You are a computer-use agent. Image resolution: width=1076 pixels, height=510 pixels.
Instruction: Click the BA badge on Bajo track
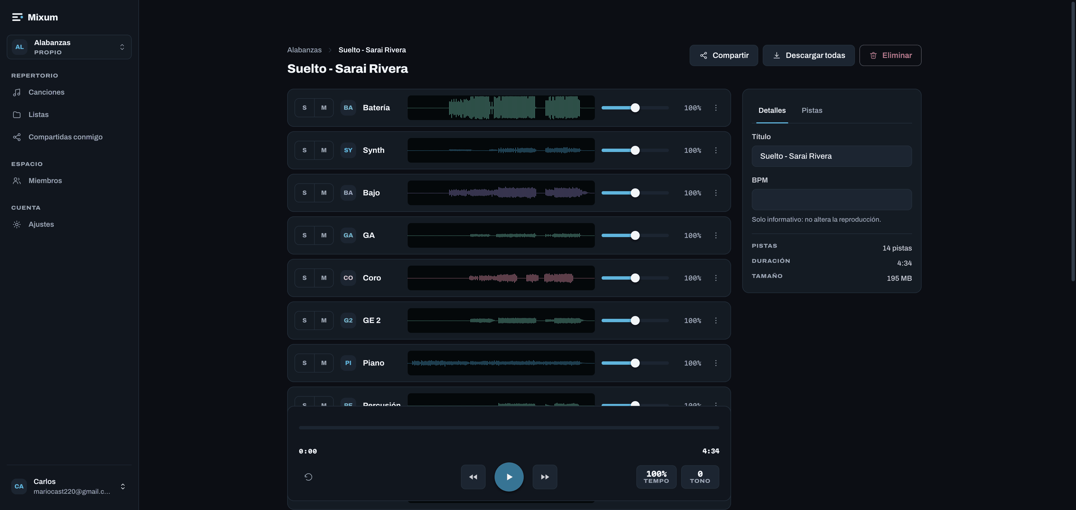(348, 193)
